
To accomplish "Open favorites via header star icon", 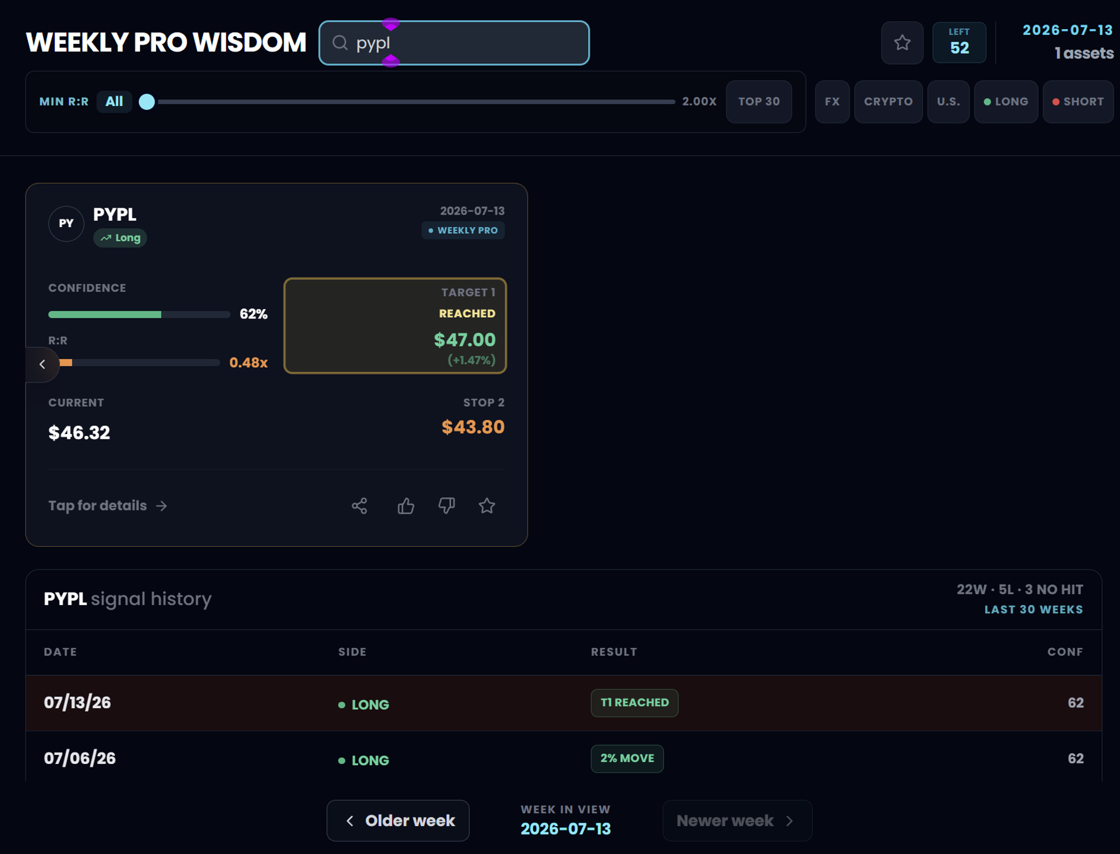I will [x=902, y=43].
